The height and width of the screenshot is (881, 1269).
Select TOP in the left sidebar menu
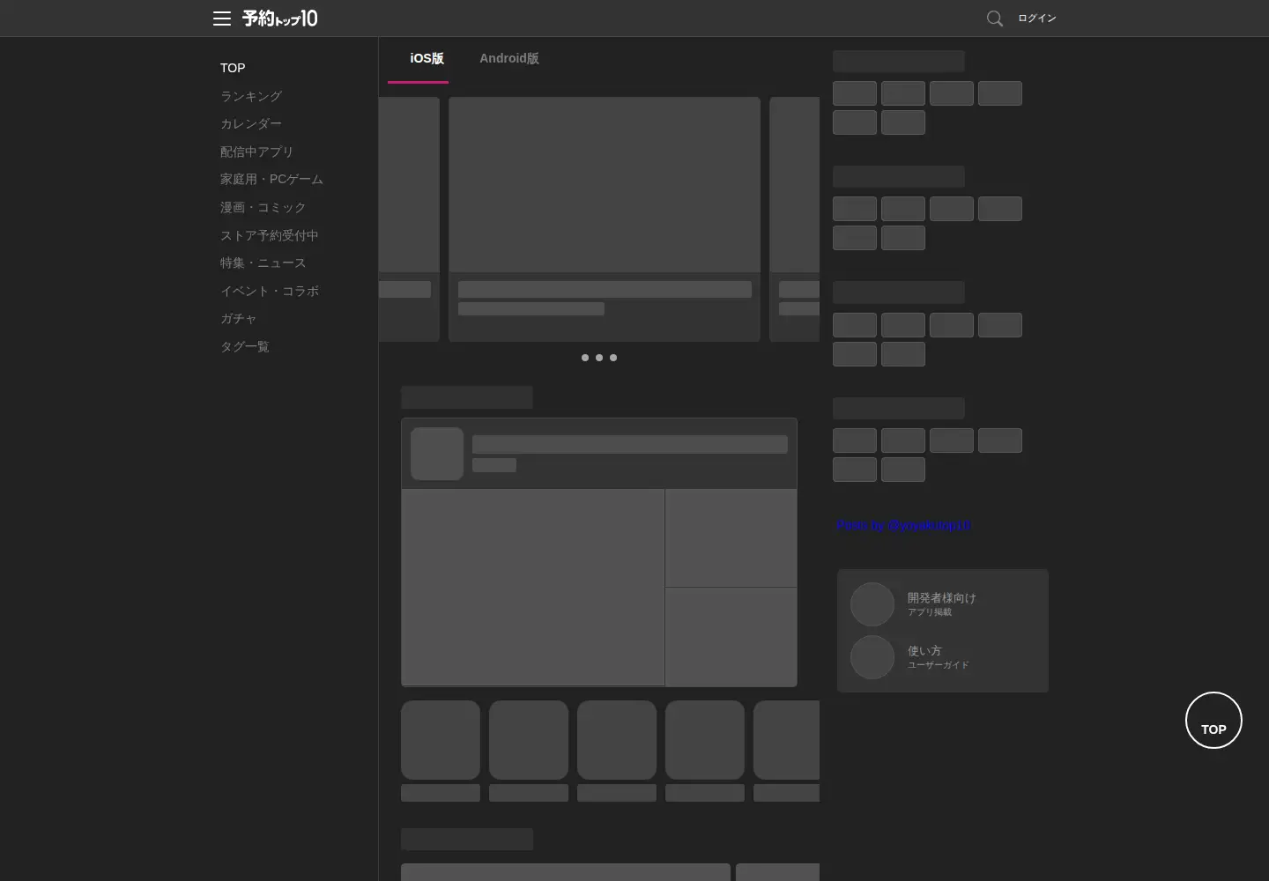pyautogui.click(x=233, y=68)
